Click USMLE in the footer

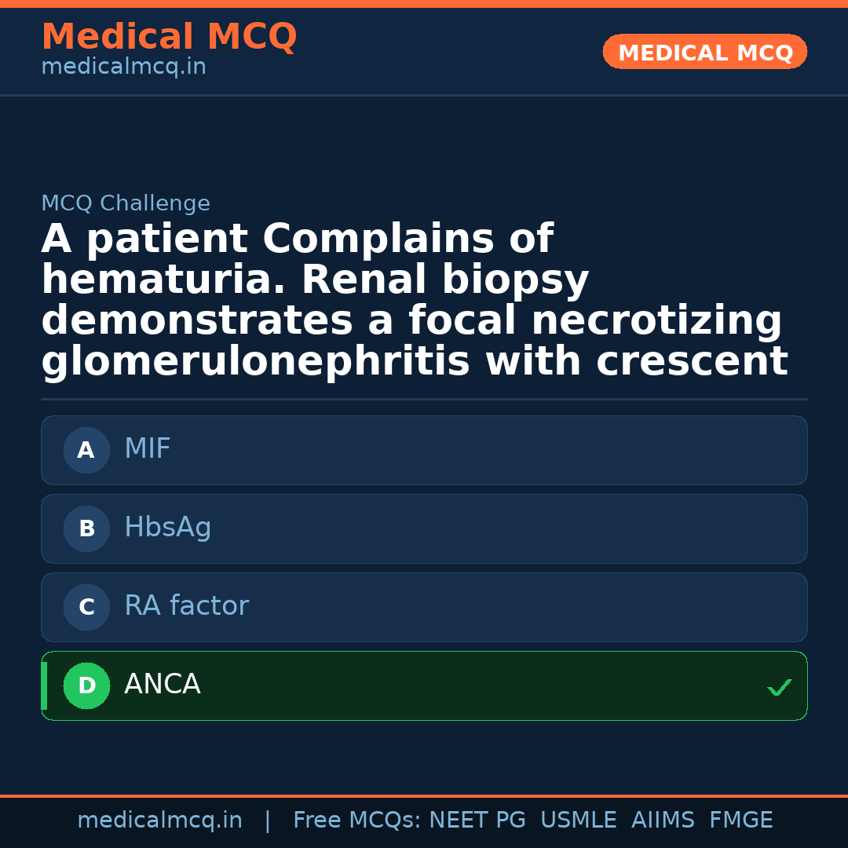578,821
